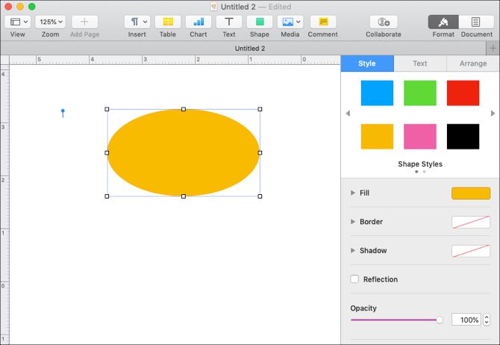Toggle the Document inspector button

coord(476,22)
